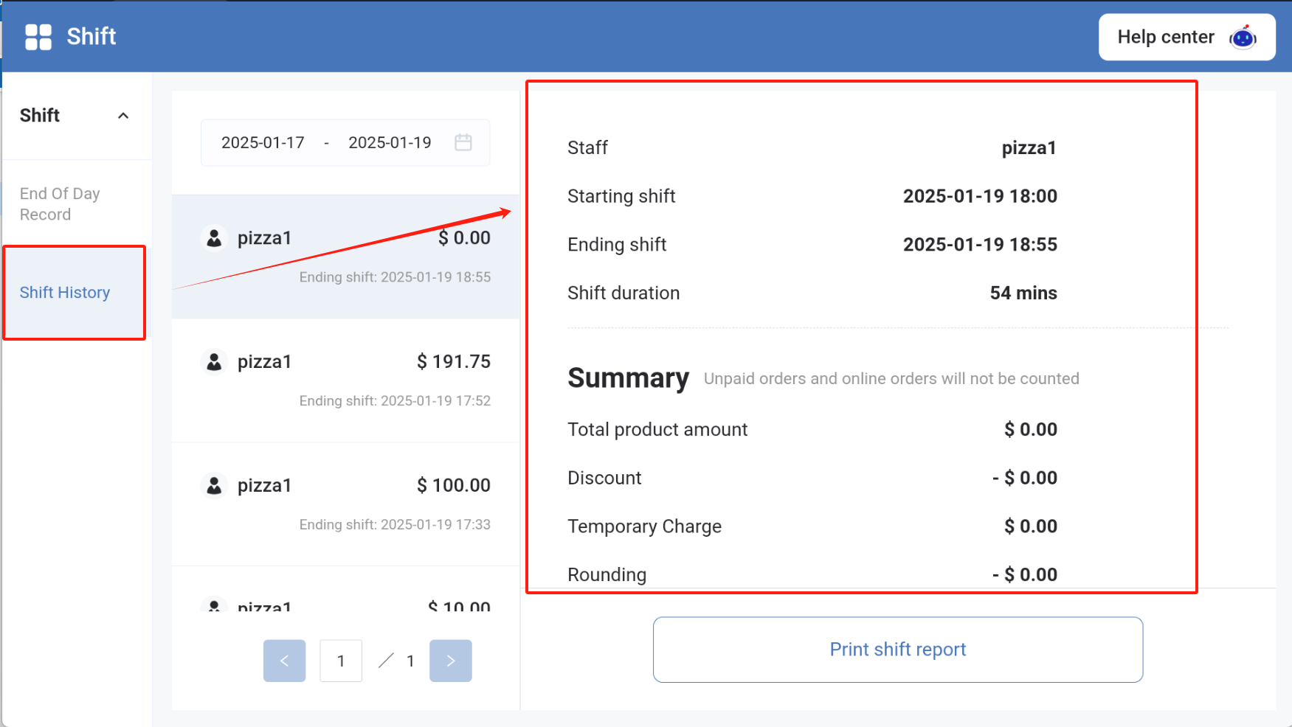Screen dimensions: 1292x727
Task: Click the end date 2025-01-19
Action: (x=390, y=142)
